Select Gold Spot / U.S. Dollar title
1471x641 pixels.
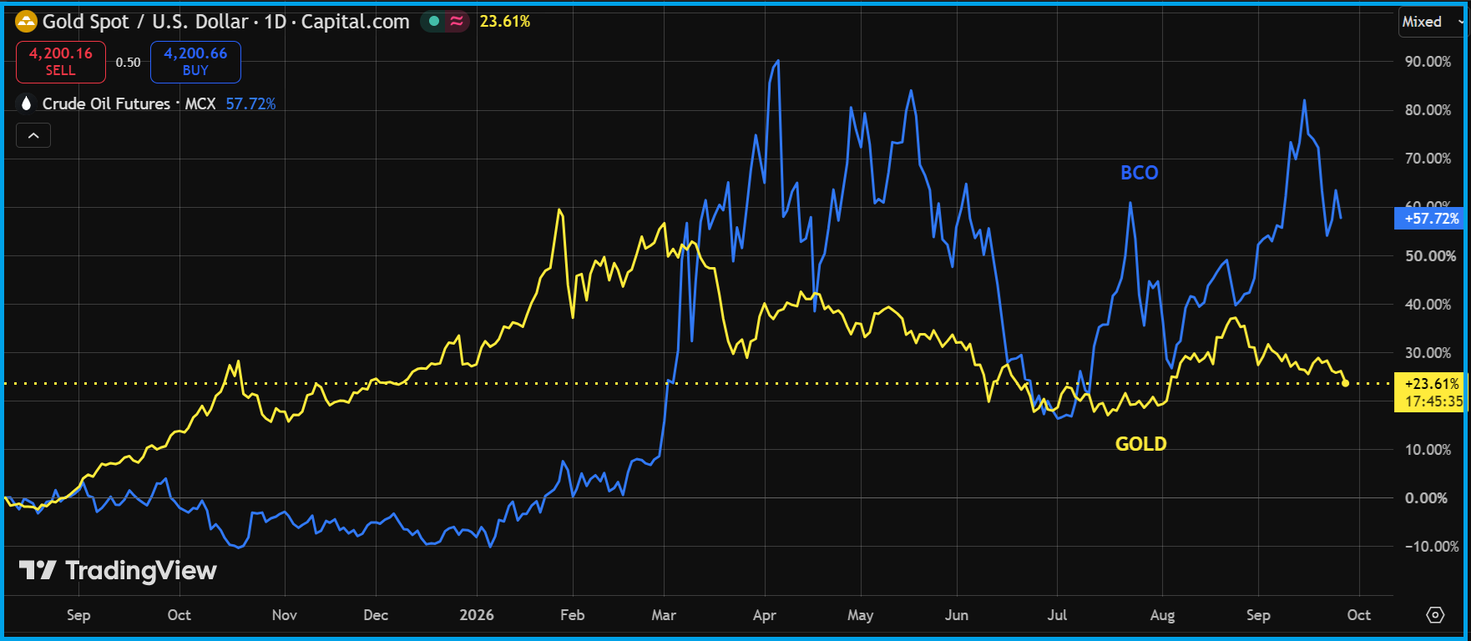tap(145, 22)
